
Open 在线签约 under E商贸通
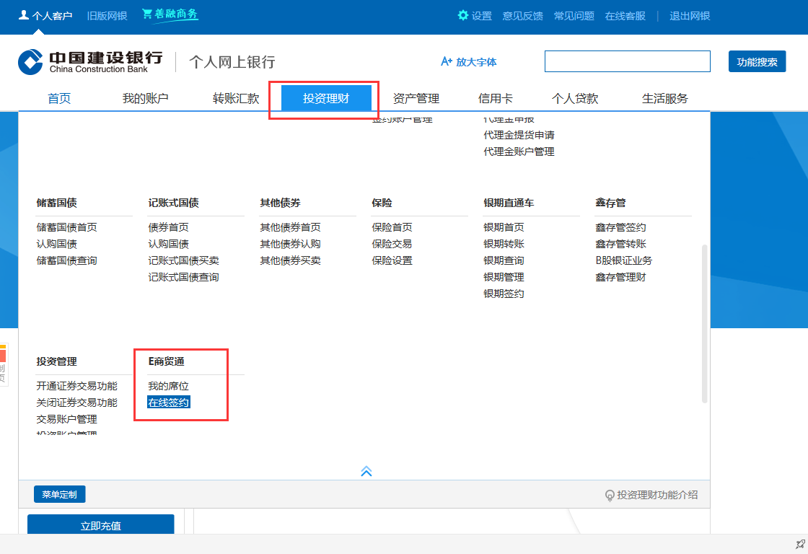(169, 403)
